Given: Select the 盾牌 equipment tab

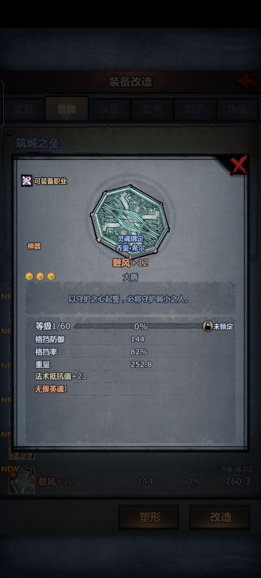Looking at the screenshot, I should click(67, 109).
